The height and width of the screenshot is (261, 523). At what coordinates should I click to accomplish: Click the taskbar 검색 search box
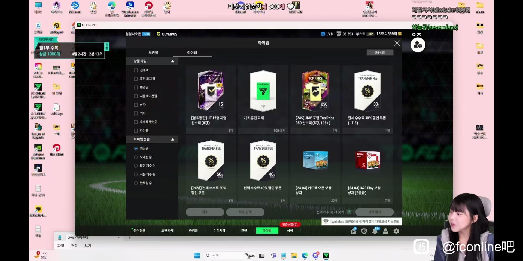(x=229, y=256)
